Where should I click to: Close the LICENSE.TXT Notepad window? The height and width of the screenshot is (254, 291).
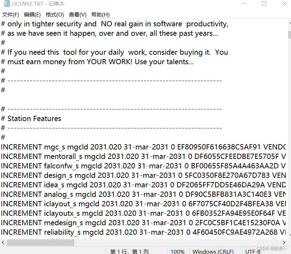(x=285, y=4)
